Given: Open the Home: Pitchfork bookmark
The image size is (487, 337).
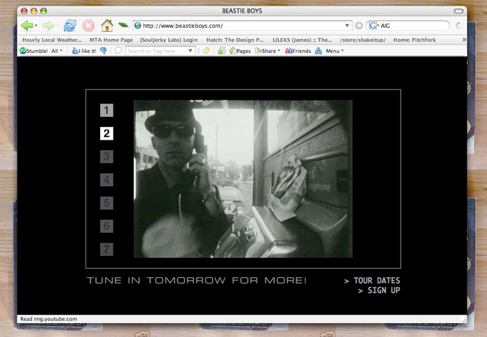Looking at the screenshot, I should [x=415, y=40].
